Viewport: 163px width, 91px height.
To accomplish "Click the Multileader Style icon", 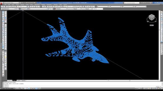I will [x=135, y=7].
